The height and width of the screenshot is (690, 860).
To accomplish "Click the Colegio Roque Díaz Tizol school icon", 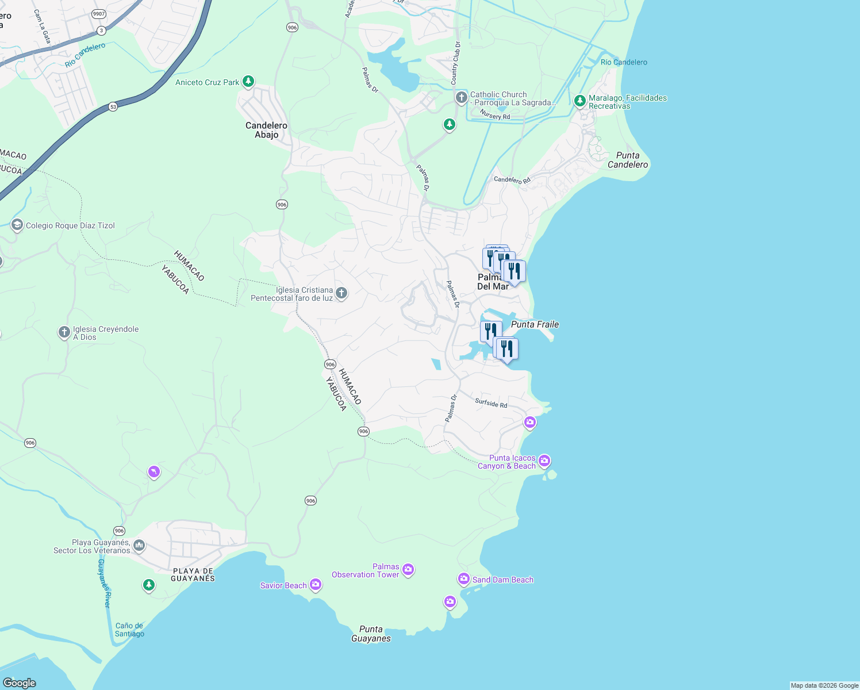I will (x=17, y=224).
